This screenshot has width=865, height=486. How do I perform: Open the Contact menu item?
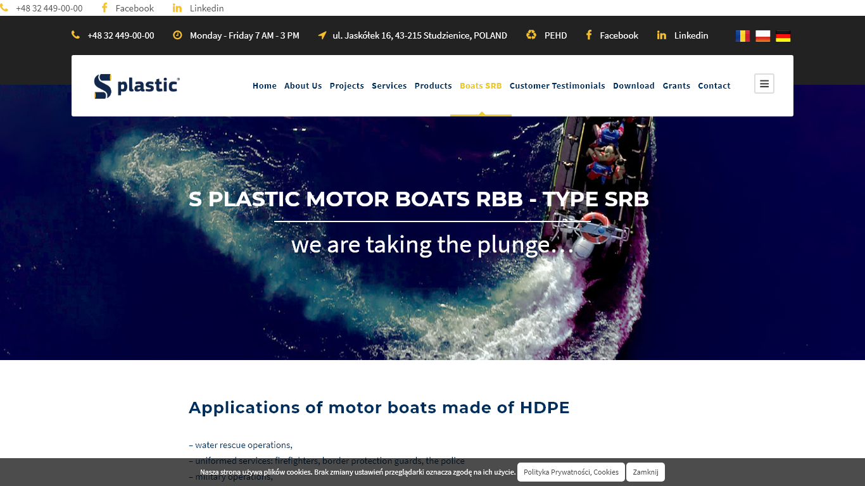point(714,85)
